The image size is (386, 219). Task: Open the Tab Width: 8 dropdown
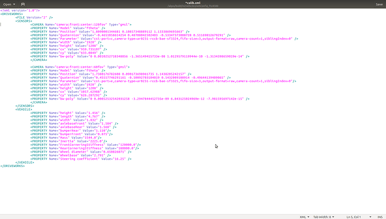click(324, 217)
